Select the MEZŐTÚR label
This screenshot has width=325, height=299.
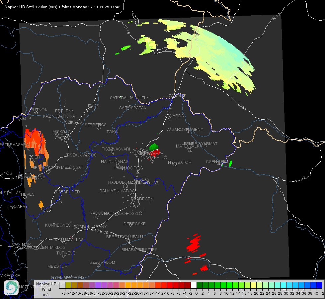(57, 266)
